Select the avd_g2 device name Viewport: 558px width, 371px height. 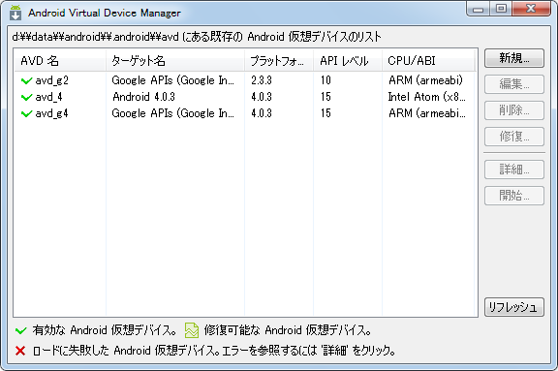51,80
